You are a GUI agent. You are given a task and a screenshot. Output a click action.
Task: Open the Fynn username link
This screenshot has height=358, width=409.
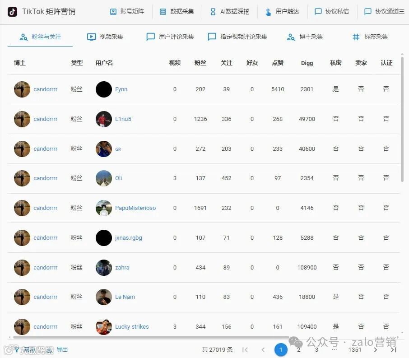coord(121,89)
